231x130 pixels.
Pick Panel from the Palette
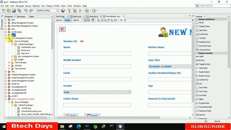[201, 22]
